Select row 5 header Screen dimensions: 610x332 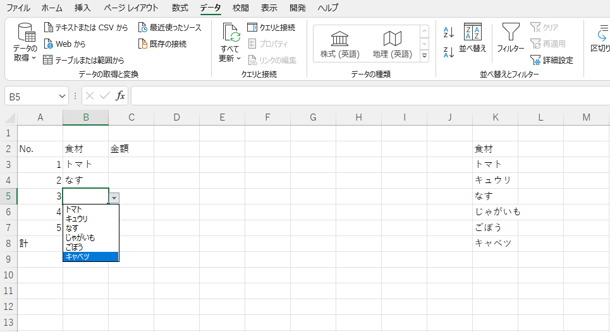click(x=9, y=196)
